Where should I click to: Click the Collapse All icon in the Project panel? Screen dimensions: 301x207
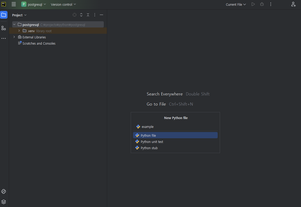(x=88, y=15)
